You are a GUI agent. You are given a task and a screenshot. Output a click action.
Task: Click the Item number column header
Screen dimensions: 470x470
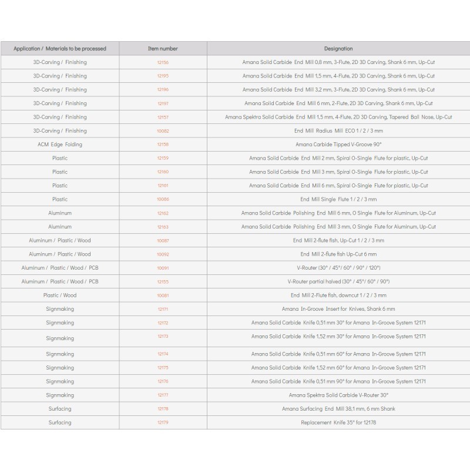[163, 49]
